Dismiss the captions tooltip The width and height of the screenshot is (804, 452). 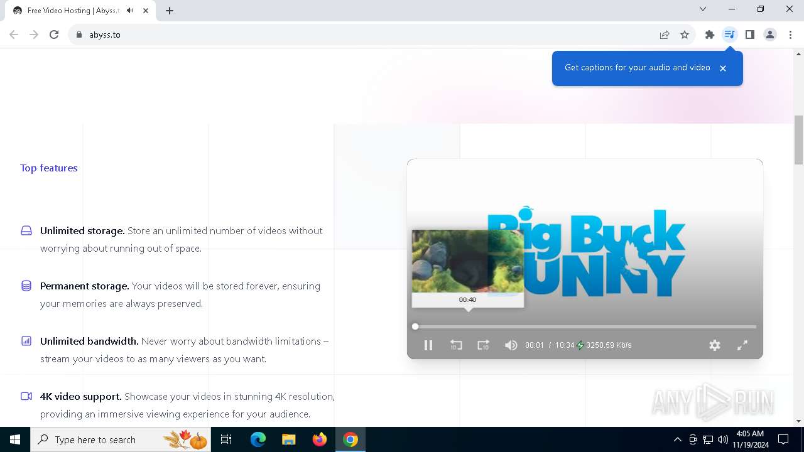(723, 68)
